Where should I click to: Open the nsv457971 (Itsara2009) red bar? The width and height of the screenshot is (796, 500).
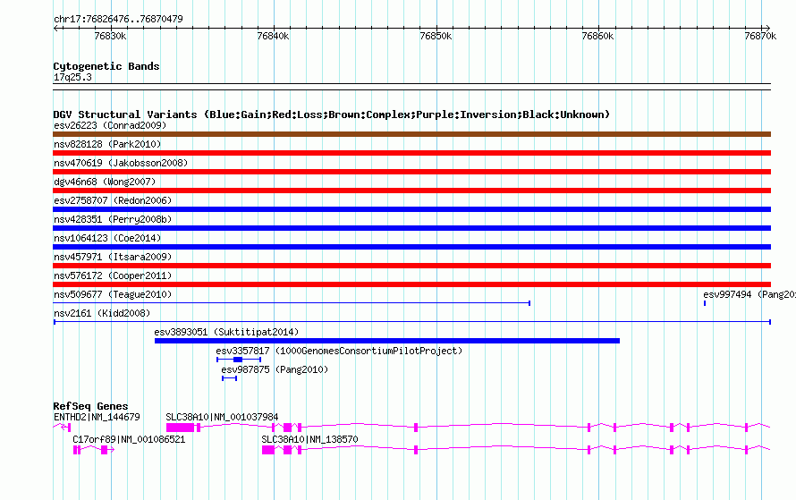411,266
